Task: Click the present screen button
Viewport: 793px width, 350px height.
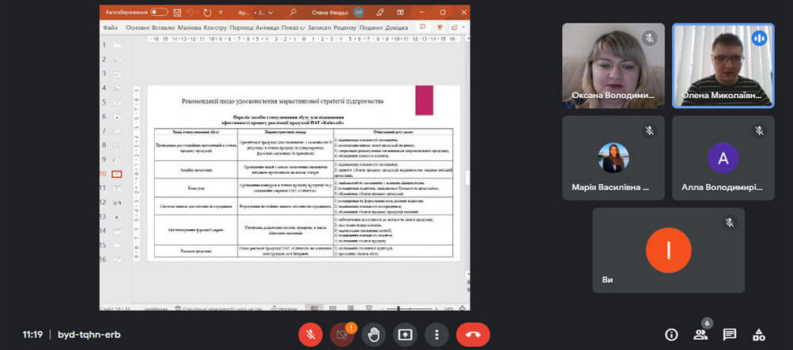Action: pos(405,334)
